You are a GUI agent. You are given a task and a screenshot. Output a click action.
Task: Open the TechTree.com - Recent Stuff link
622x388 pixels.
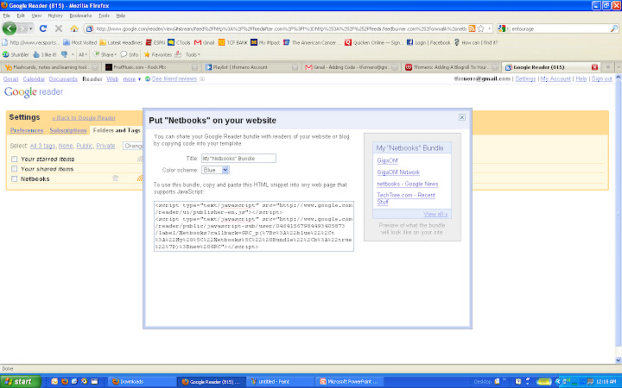pos(406,198)
